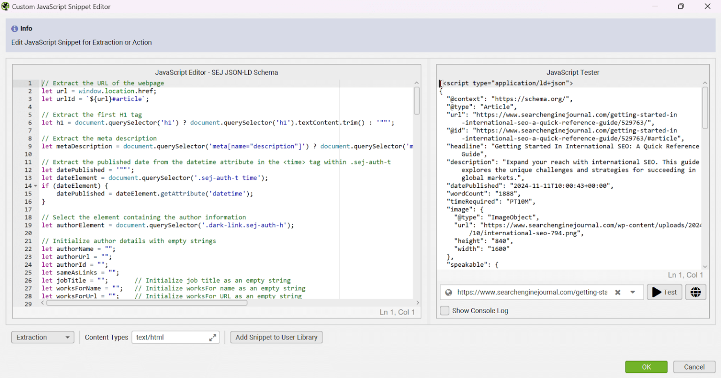
Task: Click Add Snippet to User Library
Action: [x=276, y=337]
